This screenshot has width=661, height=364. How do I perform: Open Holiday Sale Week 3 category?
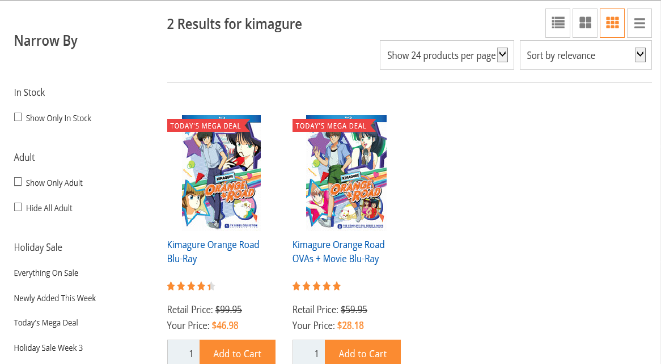48,348
